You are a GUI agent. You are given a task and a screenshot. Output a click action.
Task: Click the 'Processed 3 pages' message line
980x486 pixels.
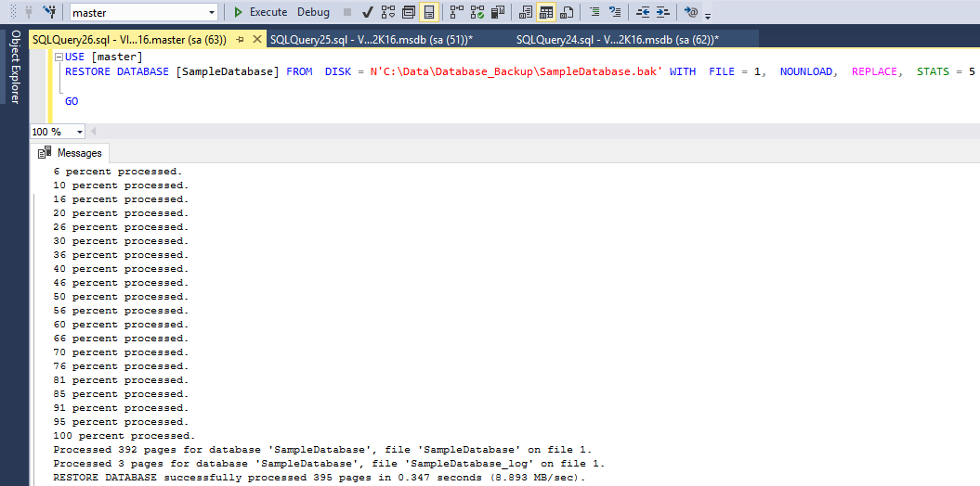[x=330, y=464]
